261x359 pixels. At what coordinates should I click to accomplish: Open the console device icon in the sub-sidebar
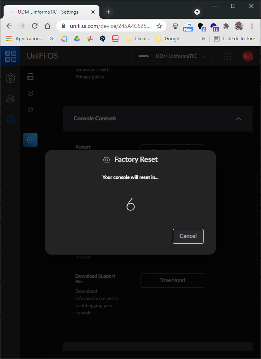tap(30, 77)
